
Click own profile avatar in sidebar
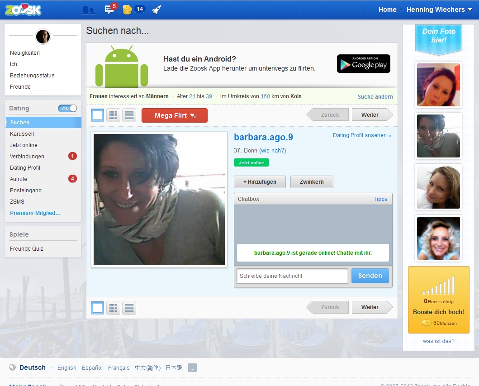point(43,37)
